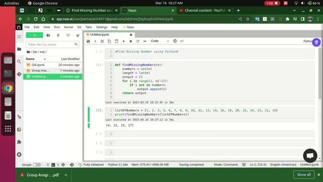323x182 pixels.
Task: Switch to Find Missing Number browser tab
Action: click(x=92, y=11)
